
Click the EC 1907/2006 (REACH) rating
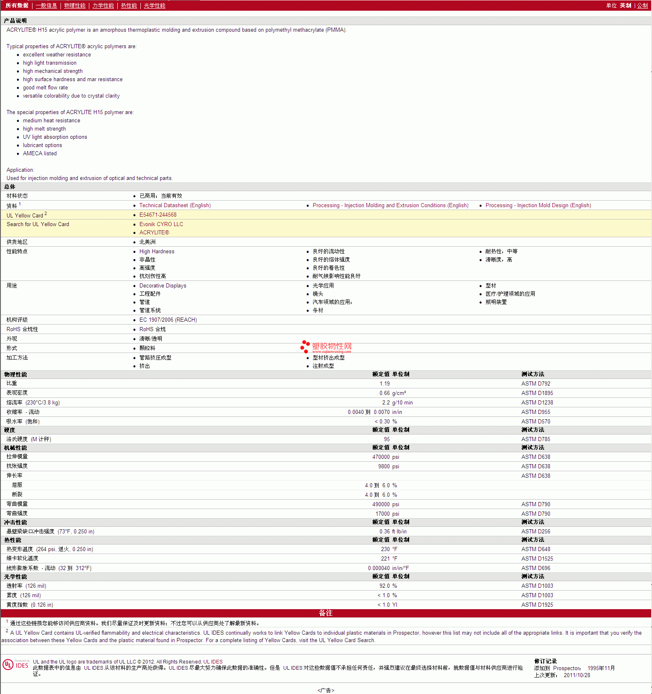tap(168, 320)
